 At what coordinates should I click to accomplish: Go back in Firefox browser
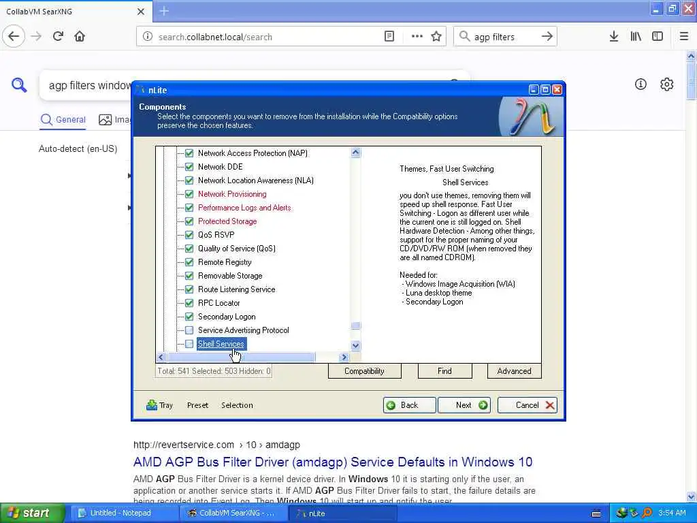14,37
